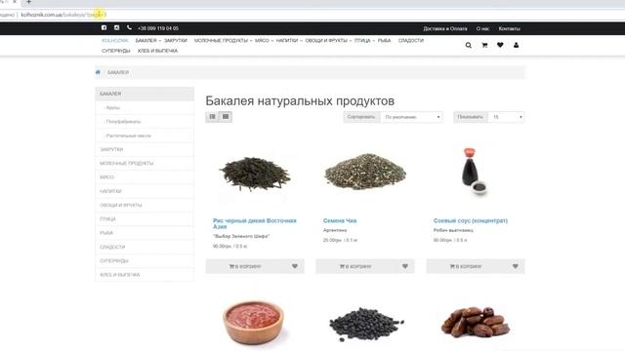
Task: Select СУПЕРФУДЫ in the sidebar
Action: coord(145,261)
